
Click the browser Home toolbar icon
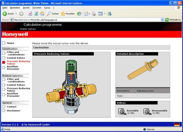[x=42, y=14]
